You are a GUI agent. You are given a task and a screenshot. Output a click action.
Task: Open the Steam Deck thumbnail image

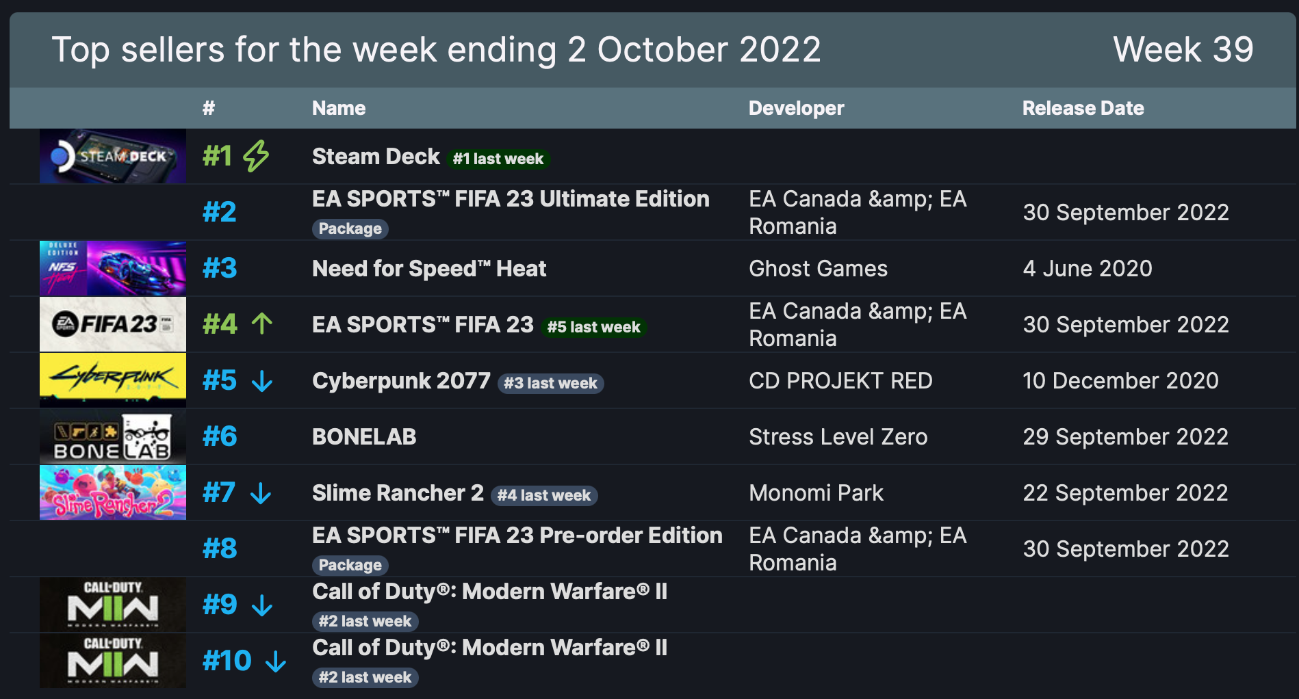113,156
